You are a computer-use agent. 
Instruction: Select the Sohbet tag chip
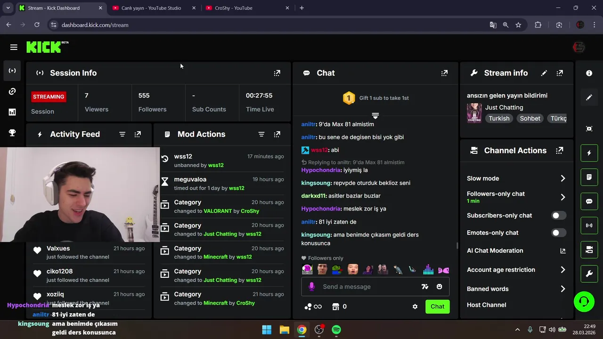click(x=530, y=119)
